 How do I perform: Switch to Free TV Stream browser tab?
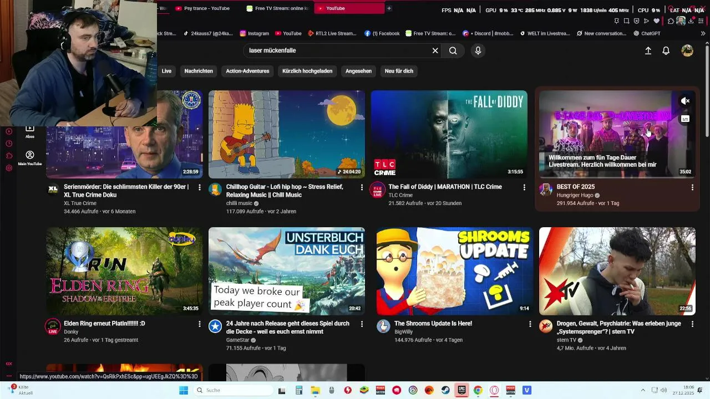click(277, 8)
